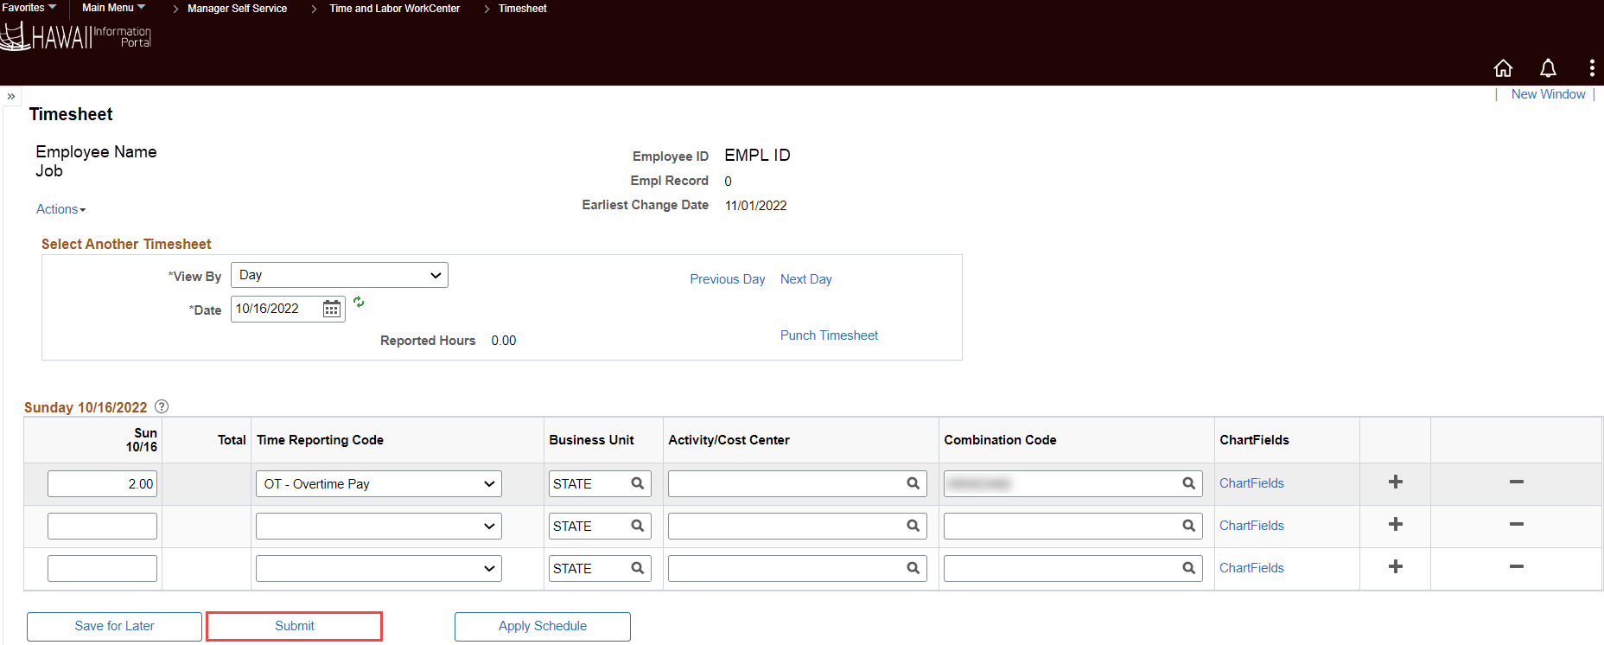Open the three-dot actions menu
This screenshot has width=1604, height=645.
[1591, 68]
